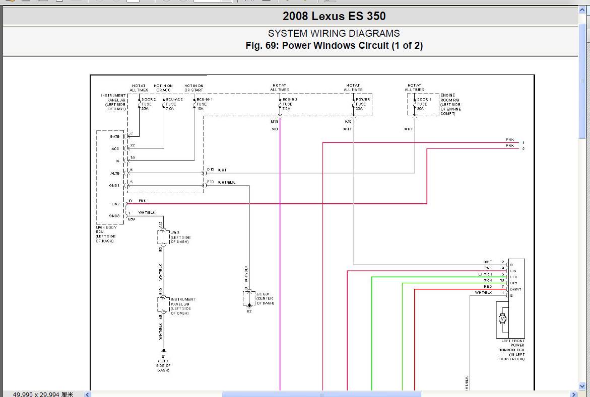The height and width of the screenshot is (397, 590).
Task: Click the horizontal scrollbar thumb
Action: (x=322, y=394)
